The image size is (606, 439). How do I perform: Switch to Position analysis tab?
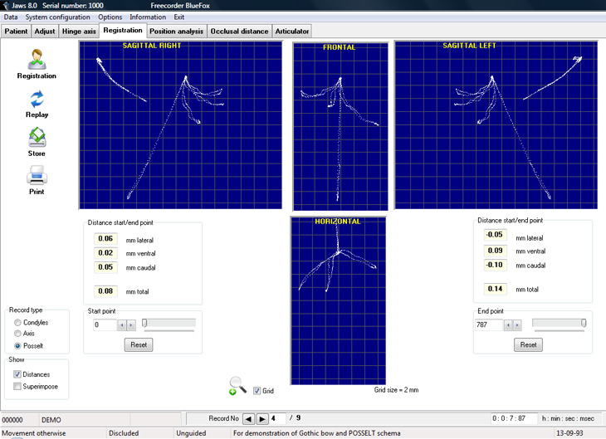176,32
